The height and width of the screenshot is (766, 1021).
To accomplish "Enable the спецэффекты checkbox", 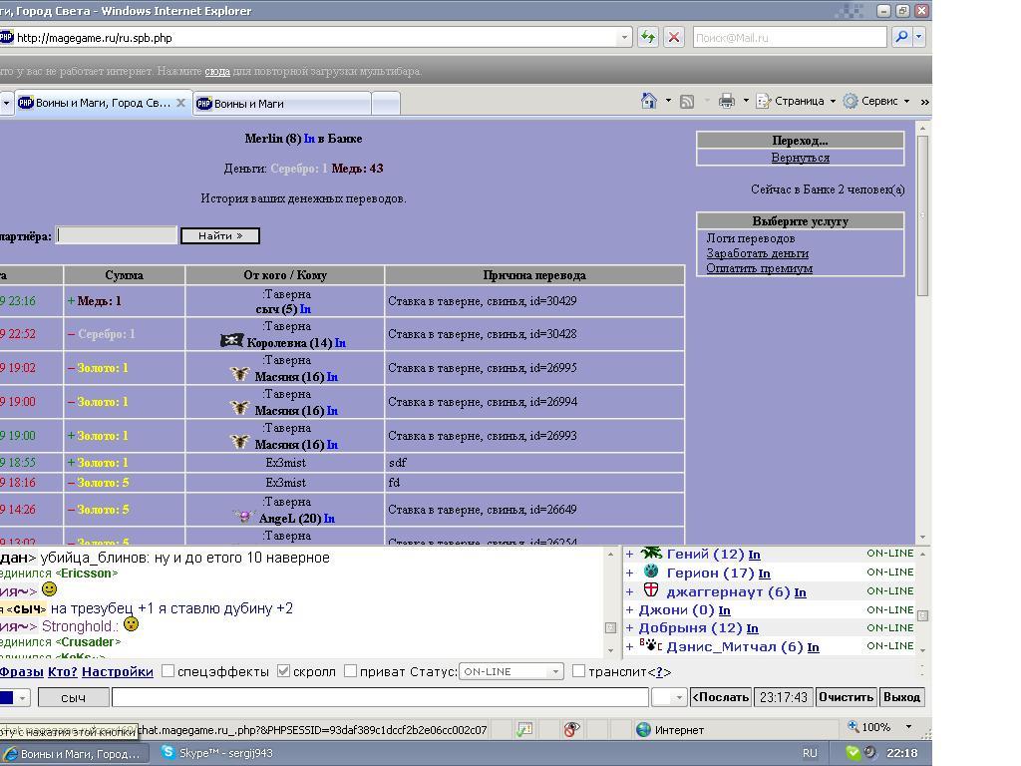I will click(x=168, y=671).
